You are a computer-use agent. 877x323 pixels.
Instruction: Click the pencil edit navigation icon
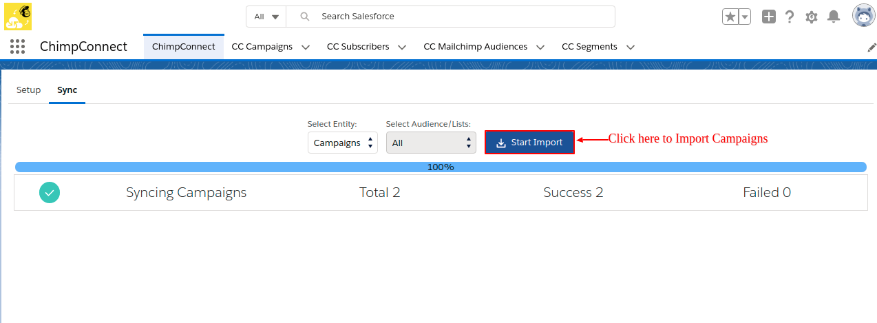click(871, 47)
